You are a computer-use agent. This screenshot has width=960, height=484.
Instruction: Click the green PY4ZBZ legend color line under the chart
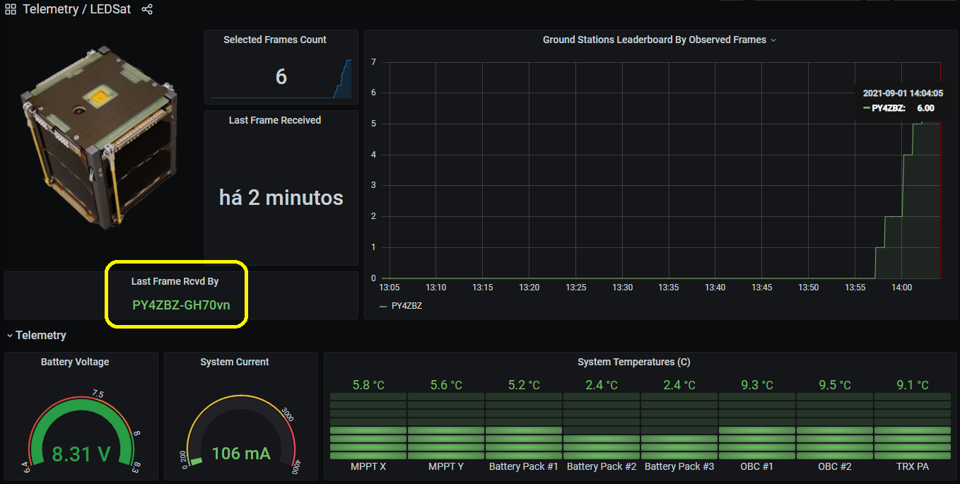pyautogui.click(x=383, y=307)
